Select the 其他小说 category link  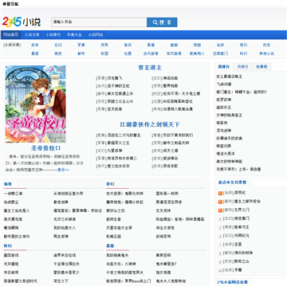coord(266,53)
